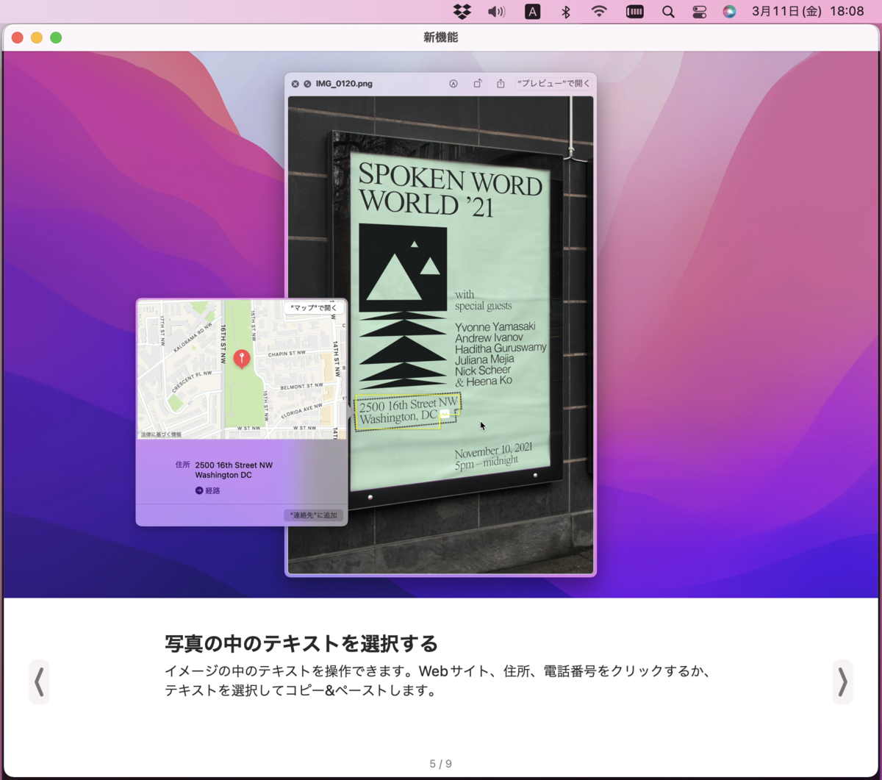Open Siri from the menu bar icon

[729, 11]
